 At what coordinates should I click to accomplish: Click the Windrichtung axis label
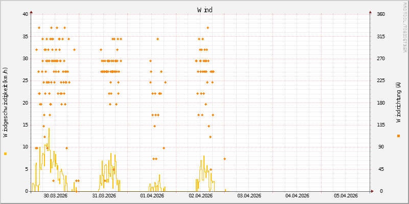tap(398, 102)
